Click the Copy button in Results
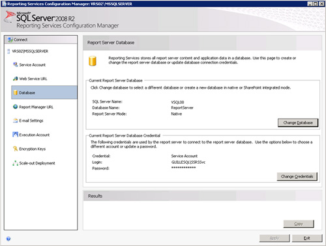Viewport: 326px width, 246px height. (x=299, y=224)
